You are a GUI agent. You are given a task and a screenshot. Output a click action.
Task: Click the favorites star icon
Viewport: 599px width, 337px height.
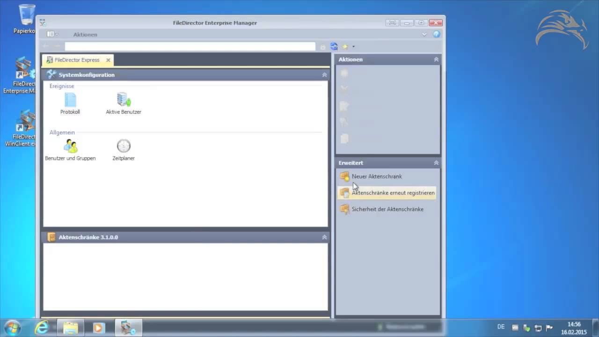pos(345,46)
